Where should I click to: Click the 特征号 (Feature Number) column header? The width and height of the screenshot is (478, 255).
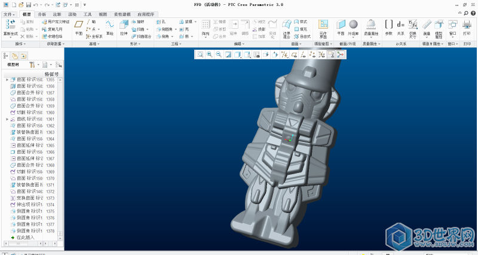coord(51,74)
